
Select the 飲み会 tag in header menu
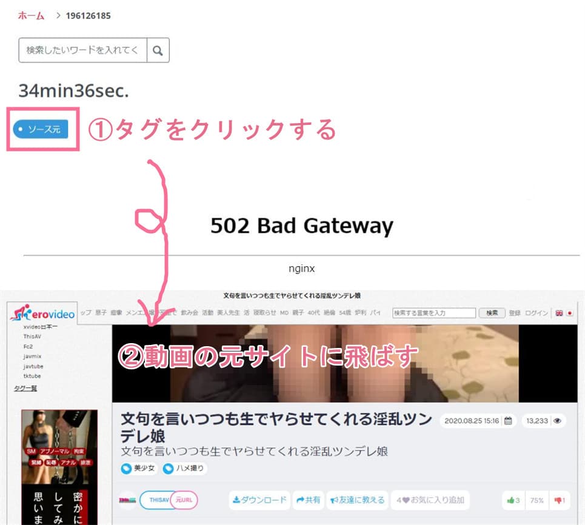[190, 313]
